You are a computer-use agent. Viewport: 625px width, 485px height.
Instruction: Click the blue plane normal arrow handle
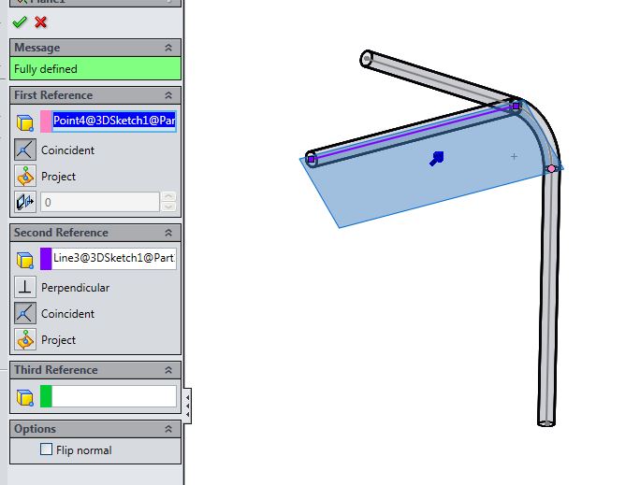tap(436, 159)
